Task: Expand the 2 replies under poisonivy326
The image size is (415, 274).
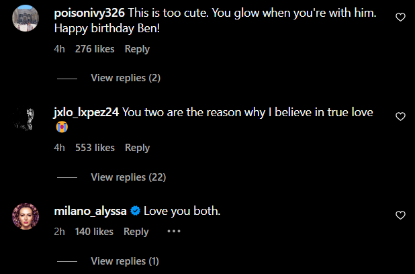Action: coord(126,78)
